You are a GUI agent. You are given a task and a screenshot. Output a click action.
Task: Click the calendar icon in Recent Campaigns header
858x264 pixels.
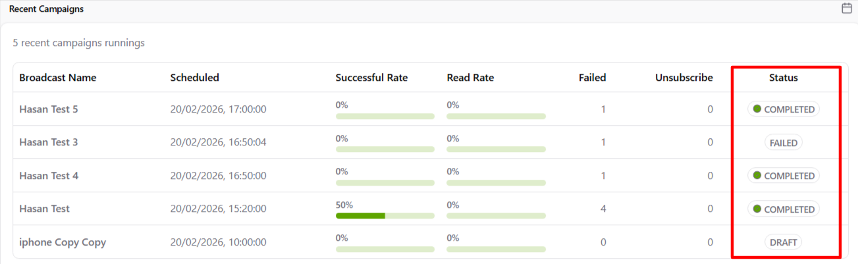point(847,9)
